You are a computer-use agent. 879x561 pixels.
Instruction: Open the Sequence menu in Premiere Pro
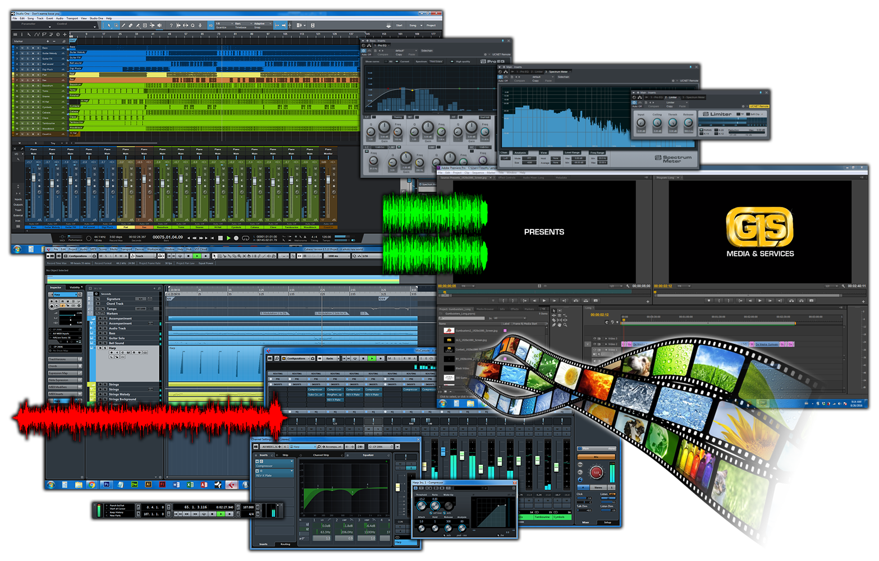coord(478,173)
